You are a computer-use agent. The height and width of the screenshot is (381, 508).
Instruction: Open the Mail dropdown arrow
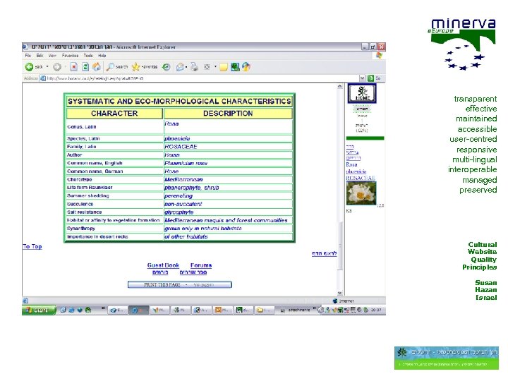pos(186,67)
